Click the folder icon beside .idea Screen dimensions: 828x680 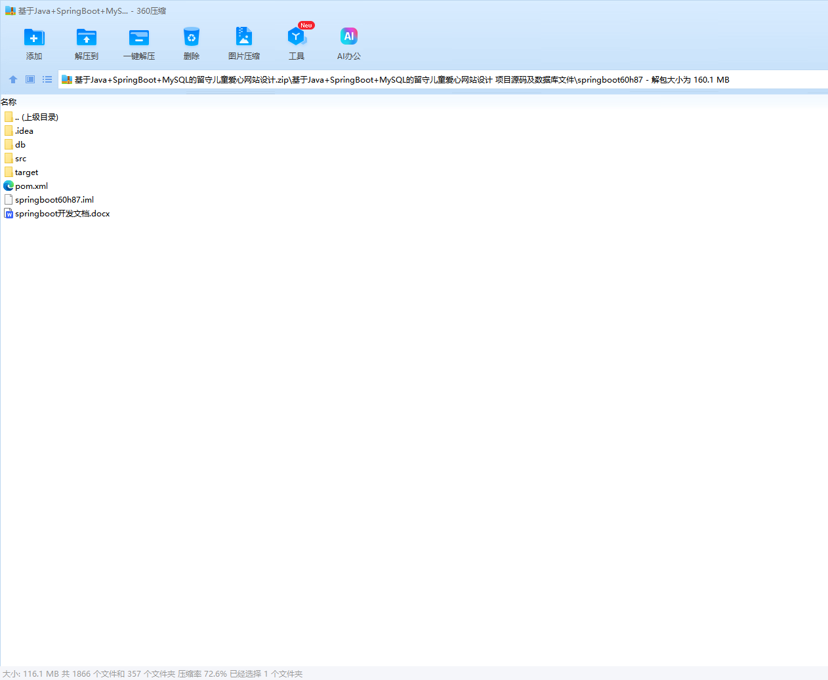pyautogui.click(x=9, y=131)
